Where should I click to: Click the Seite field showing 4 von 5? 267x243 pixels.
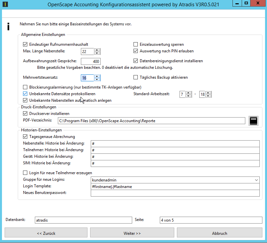pos(211,220)
